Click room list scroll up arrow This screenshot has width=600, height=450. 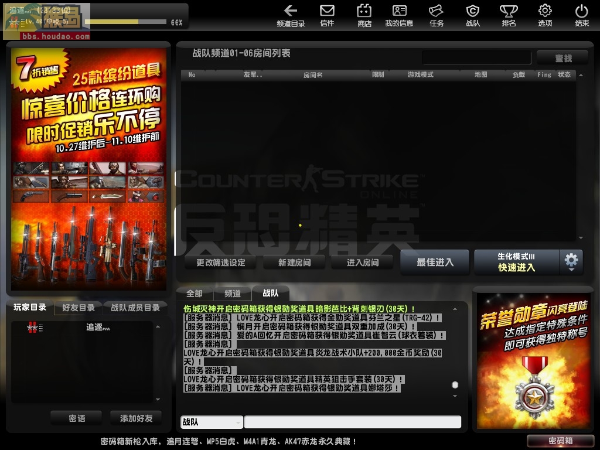point(581,76)
